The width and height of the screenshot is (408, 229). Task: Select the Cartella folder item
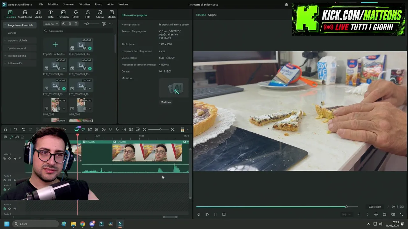click(x=12, y=33)
